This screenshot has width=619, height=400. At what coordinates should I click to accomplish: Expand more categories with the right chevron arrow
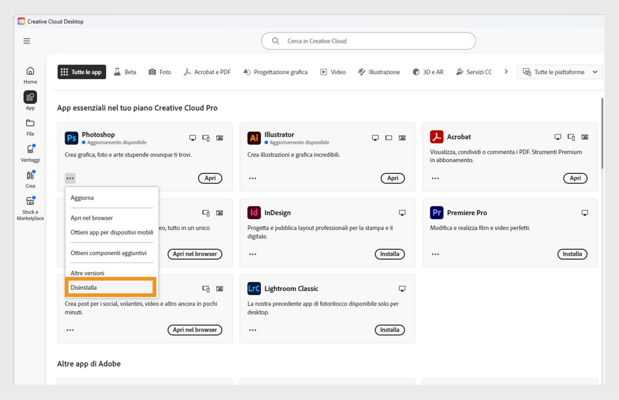(506, 72)
